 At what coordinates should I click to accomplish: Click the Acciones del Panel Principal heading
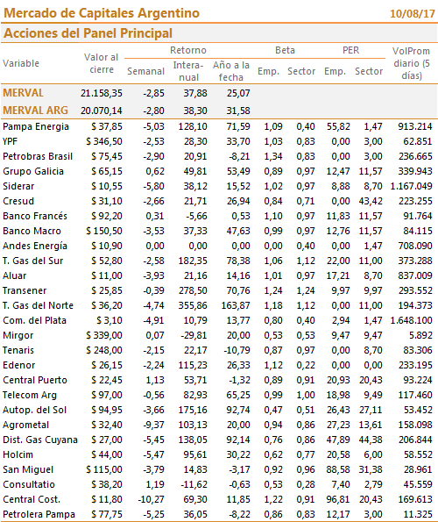pyautogui.click(x=88, y=33)
